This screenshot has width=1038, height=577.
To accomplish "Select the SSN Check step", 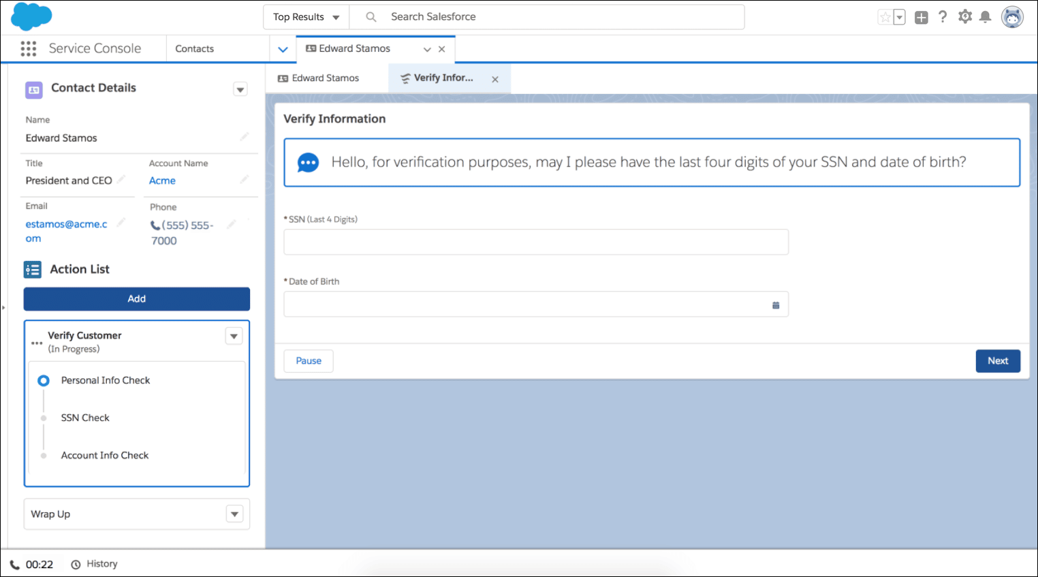I will click(x=85, y=418).
